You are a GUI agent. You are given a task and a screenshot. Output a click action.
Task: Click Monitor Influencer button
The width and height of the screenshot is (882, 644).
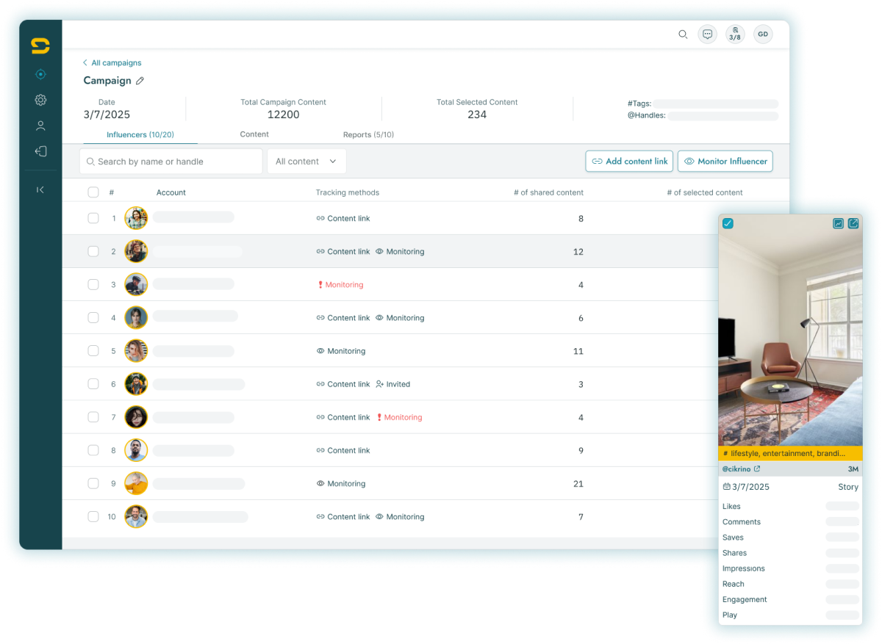coord(725,162)
